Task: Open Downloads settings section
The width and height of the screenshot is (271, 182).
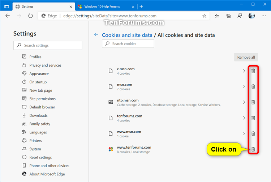Action: pos(35,115)
